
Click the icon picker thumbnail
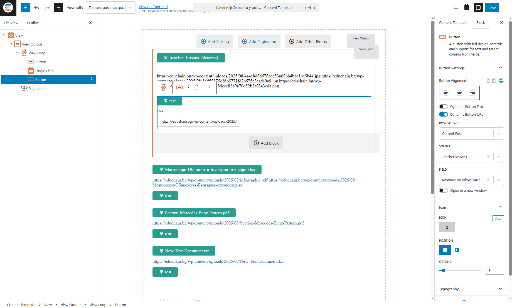(447, 227)
